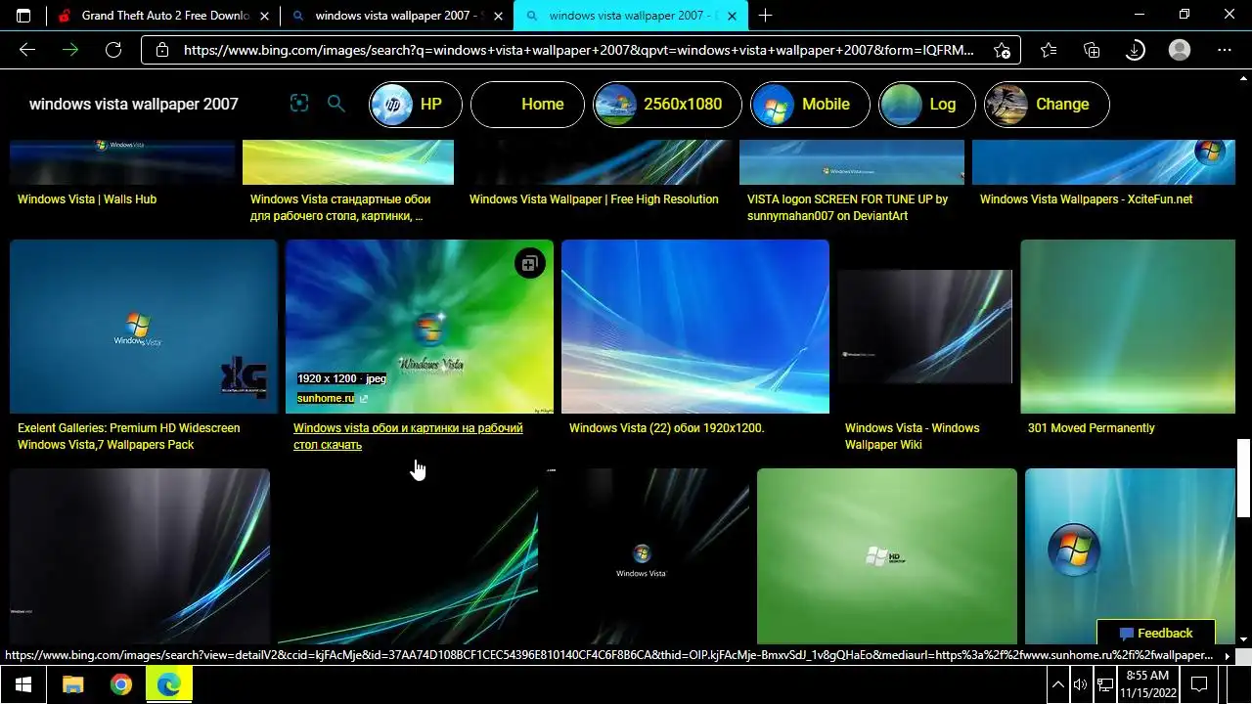
Task: Open Windows Vista (22) обои thumbnail
Action: point(695,327)
